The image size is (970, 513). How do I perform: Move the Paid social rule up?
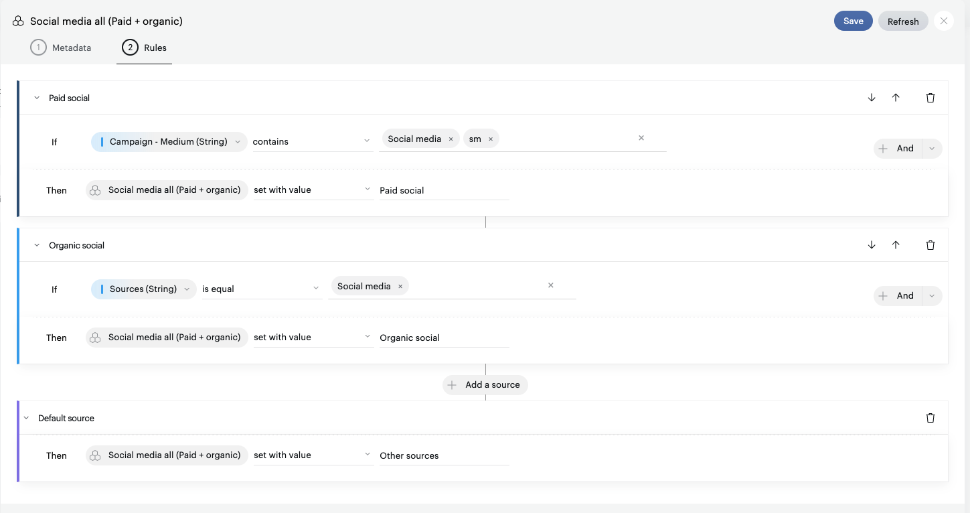tap(896, 97)
